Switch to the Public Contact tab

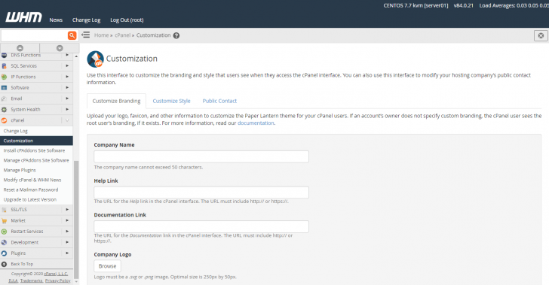pyautogui.click(x=219, y=101)
